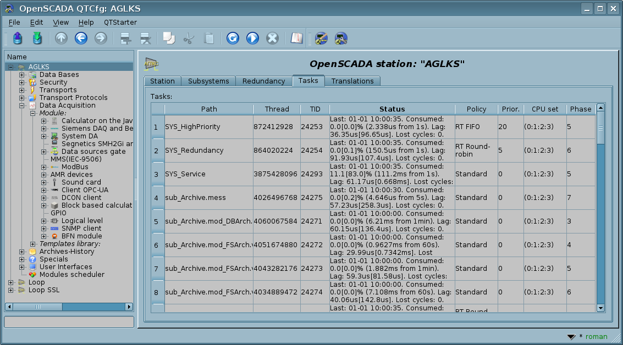Click the Status column header
This screenshot has height=345, width=623.
click(x=392, y=109)
